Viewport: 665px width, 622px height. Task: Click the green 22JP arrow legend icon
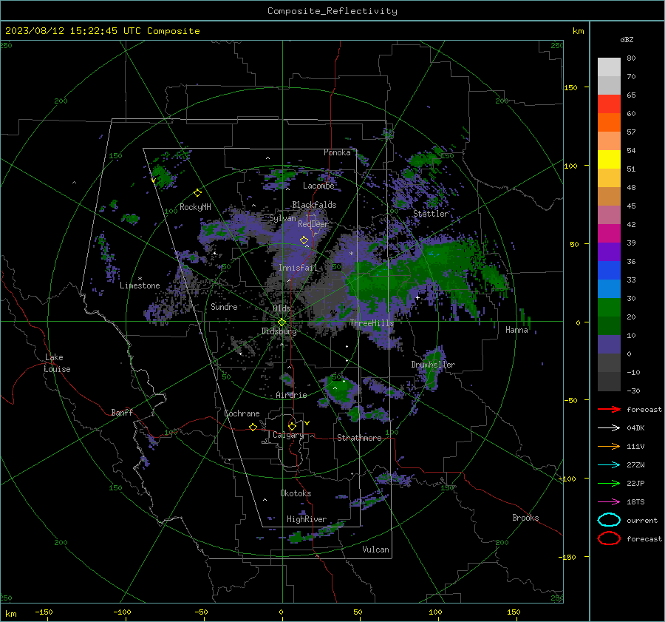click(609, 483)
